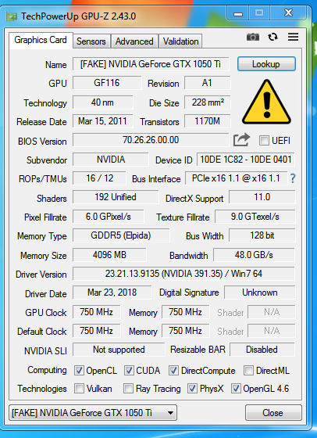Click the NVIDIA SLI field Not supported

119,350
